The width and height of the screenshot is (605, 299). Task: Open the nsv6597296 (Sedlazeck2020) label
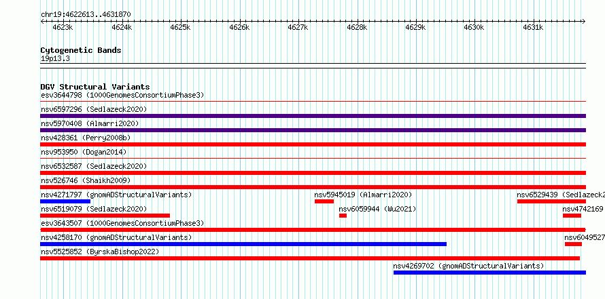(x=94, y=109)
